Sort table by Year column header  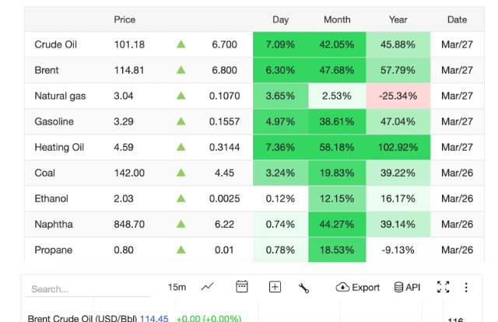click(x=398, y=19)
